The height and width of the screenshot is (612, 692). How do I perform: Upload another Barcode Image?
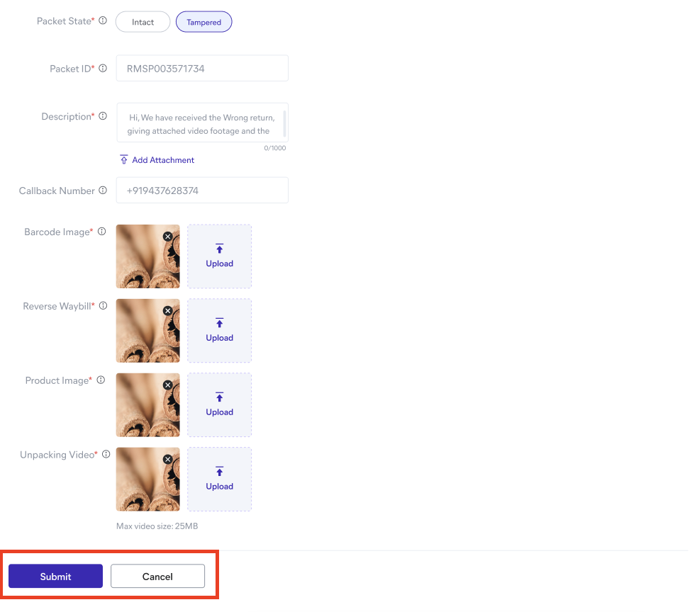(219, 256)
